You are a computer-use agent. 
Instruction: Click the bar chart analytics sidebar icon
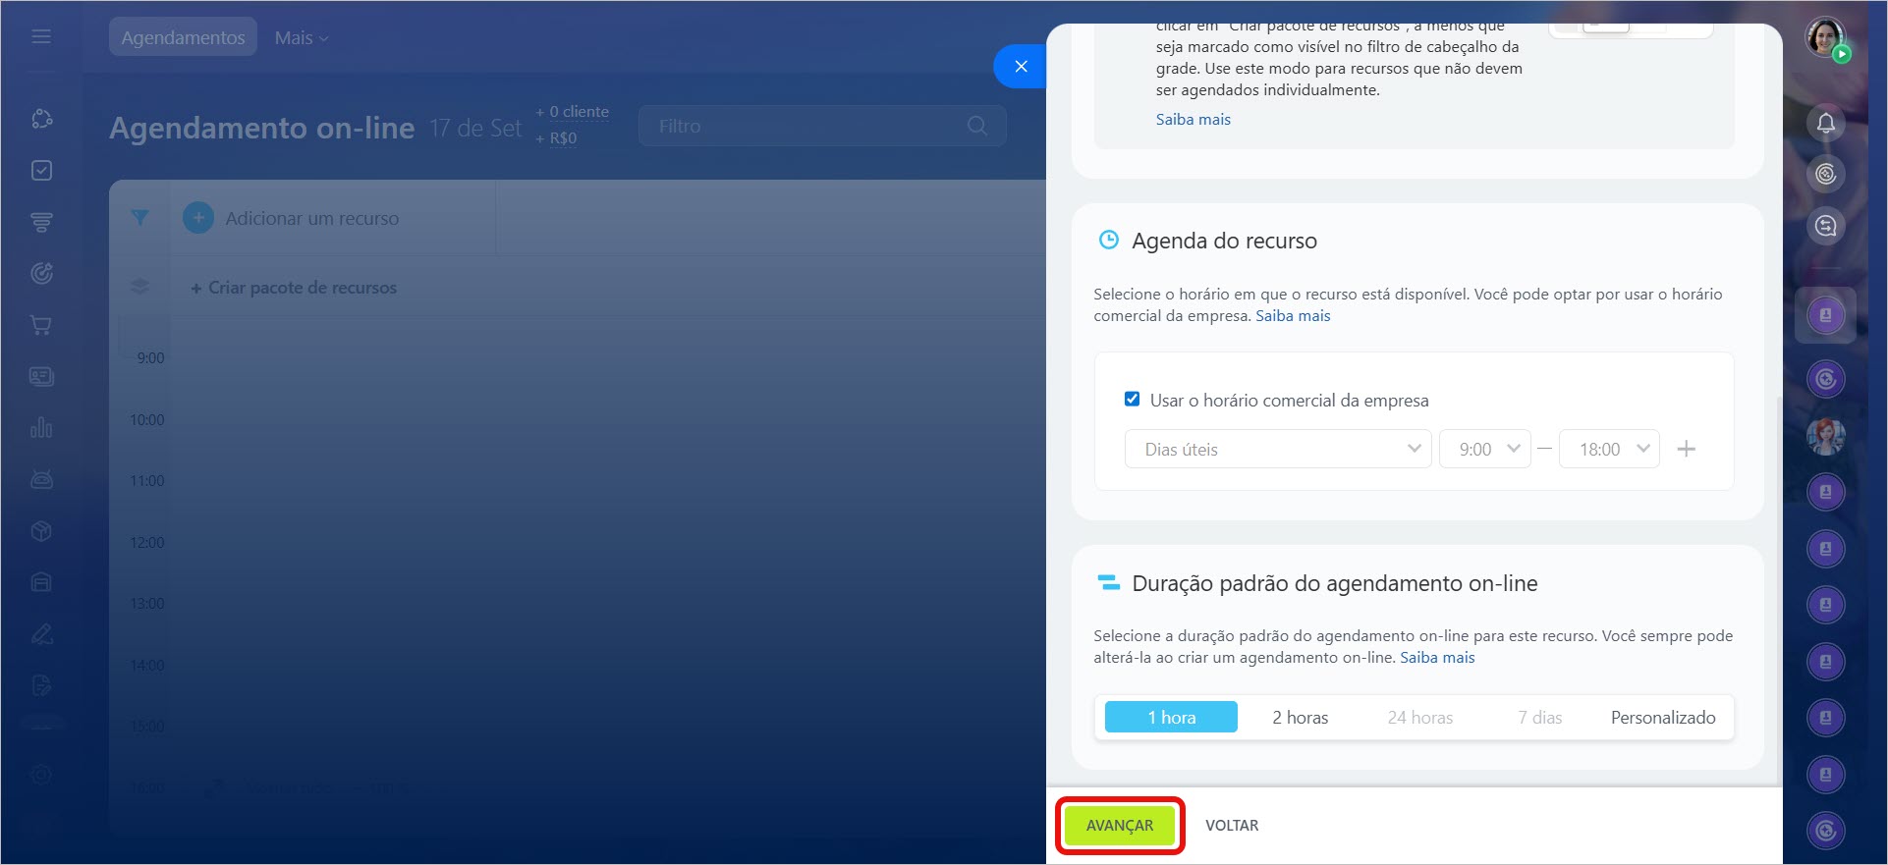[x=41, y=428]
